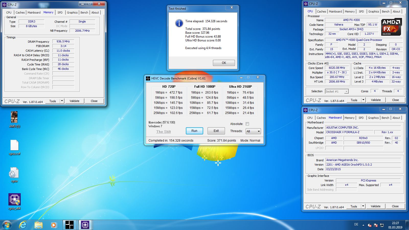Click the CPU-Z Memory window title icon
The image size is (409, 230).
click(x=4, y=5)
